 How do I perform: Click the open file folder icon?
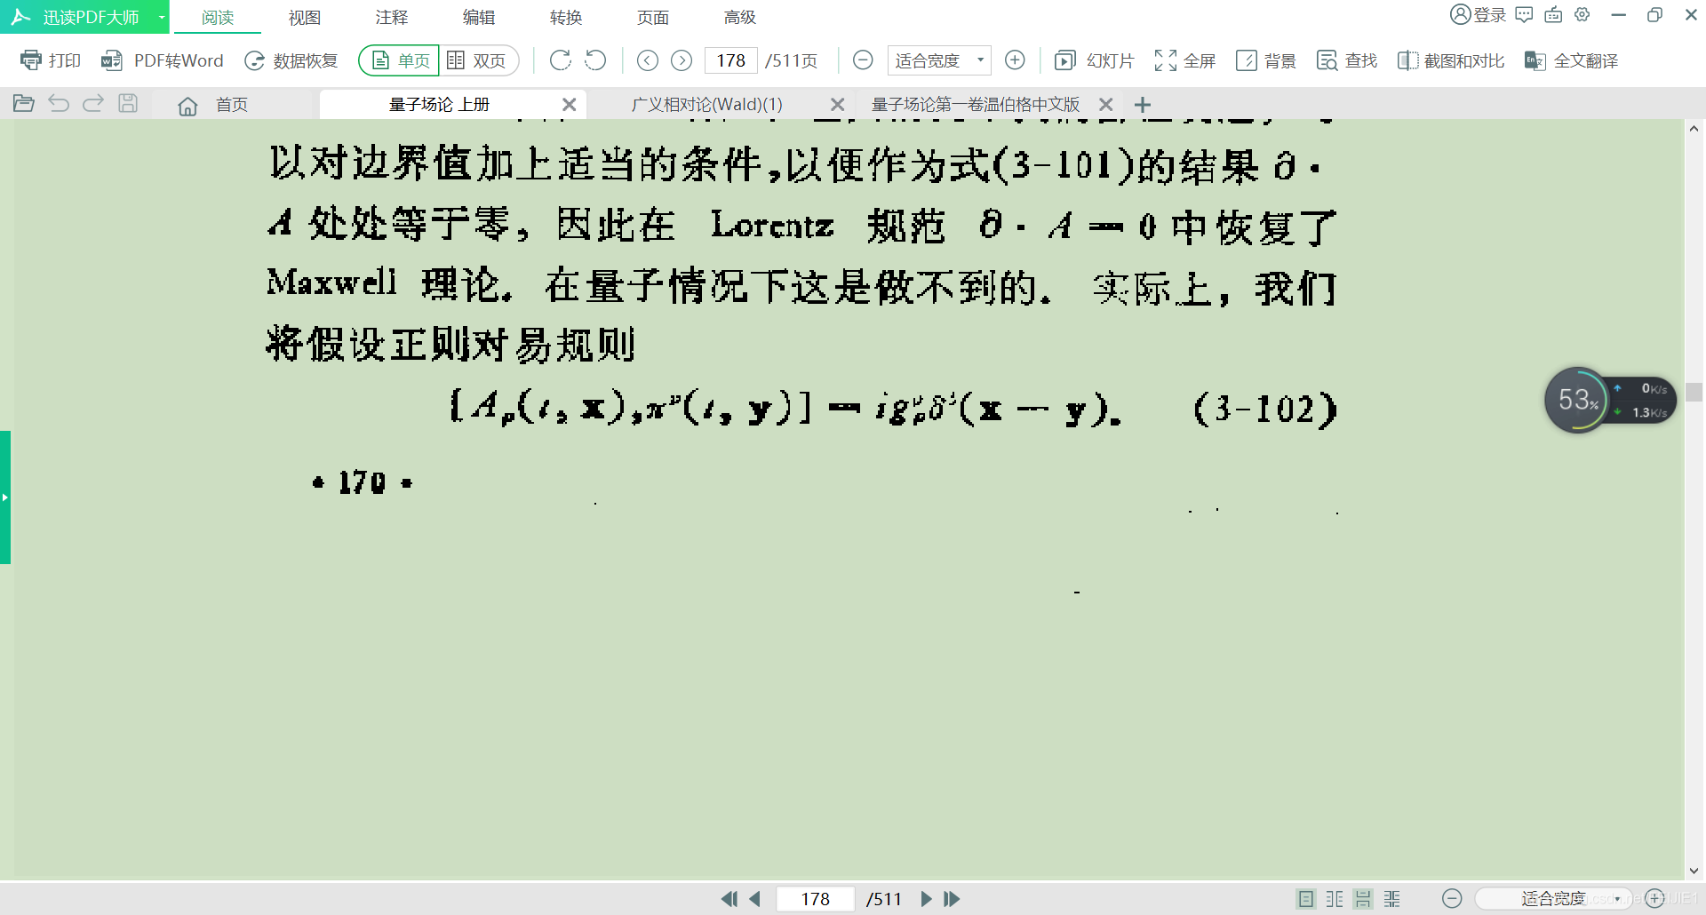(24, 104)
